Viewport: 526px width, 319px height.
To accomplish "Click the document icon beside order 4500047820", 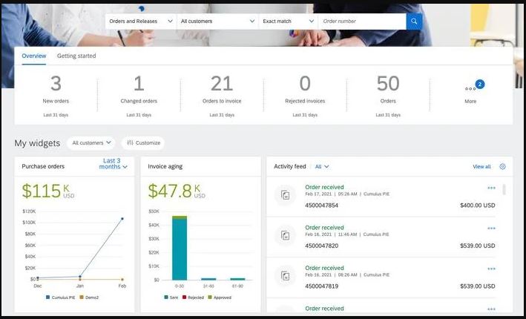I will coord(285,236).
